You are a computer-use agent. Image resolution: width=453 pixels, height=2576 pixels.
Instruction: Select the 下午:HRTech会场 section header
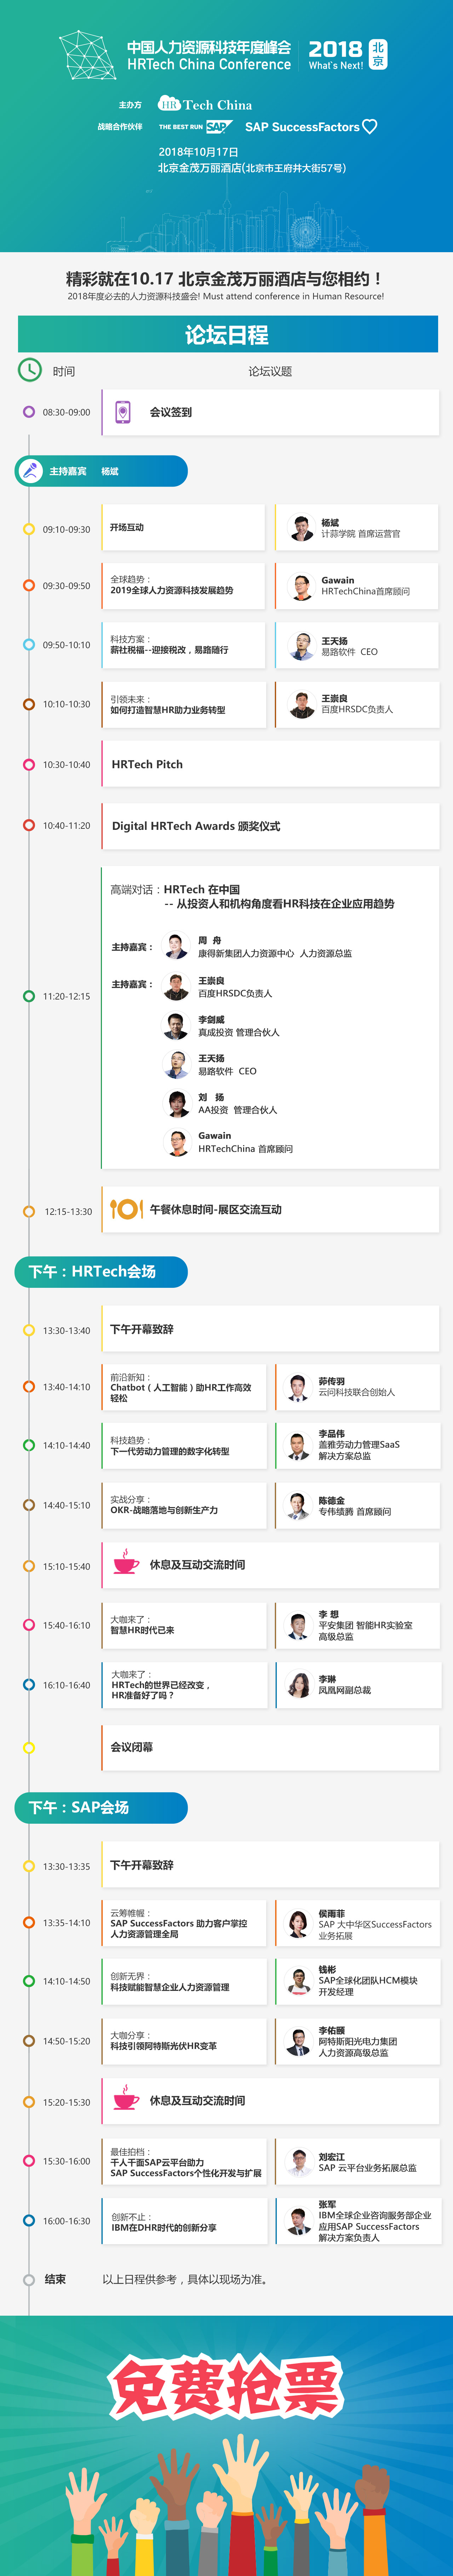pyautogui.click(x=101, y=1272)
